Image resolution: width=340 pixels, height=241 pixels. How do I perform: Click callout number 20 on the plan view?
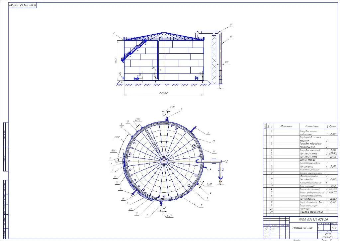(x=130, y=209)
